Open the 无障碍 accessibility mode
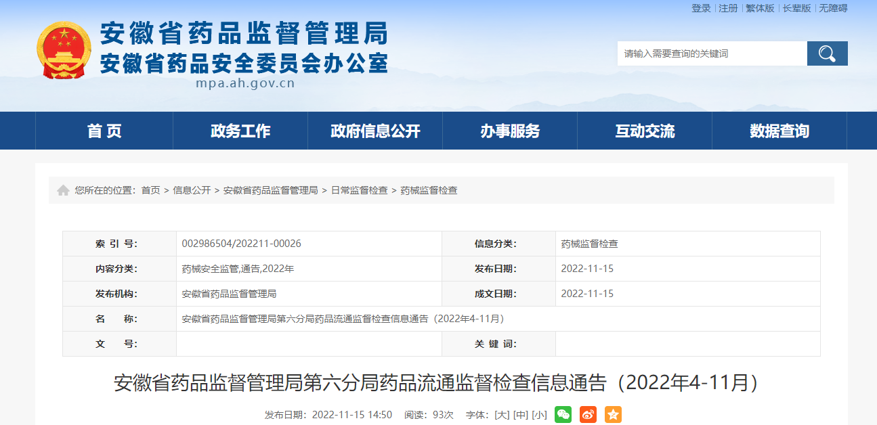The width and height of the screenshot is (877, 425). (833, 8)
